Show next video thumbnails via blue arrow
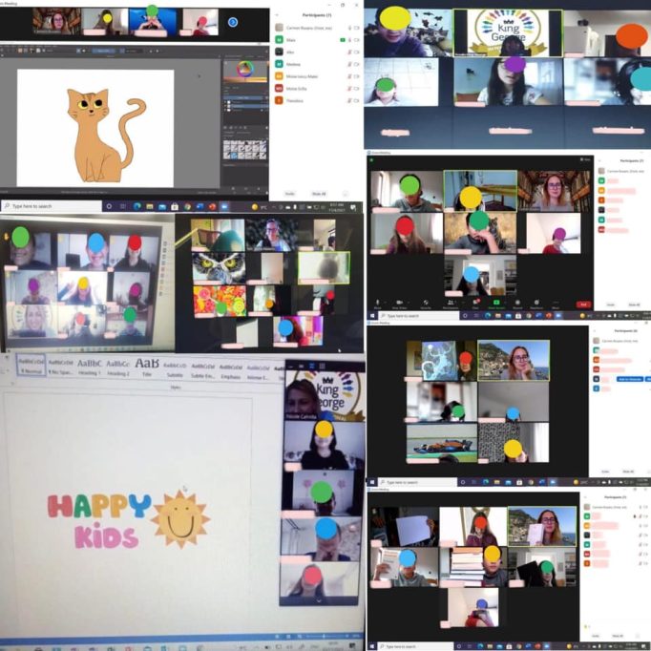Screen dimensions: 651x651 (233, 22)
